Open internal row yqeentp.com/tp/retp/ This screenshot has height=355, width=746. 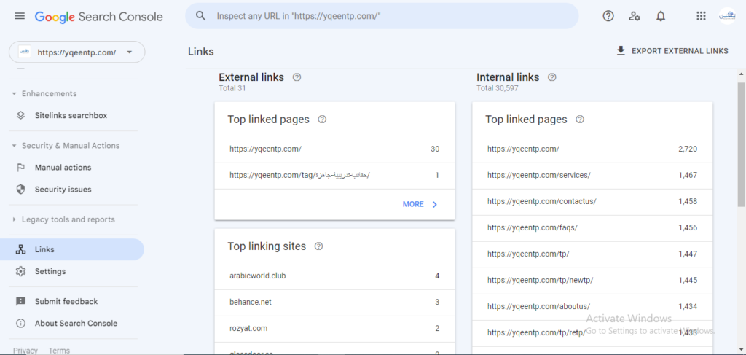click(x=592, y=332)
